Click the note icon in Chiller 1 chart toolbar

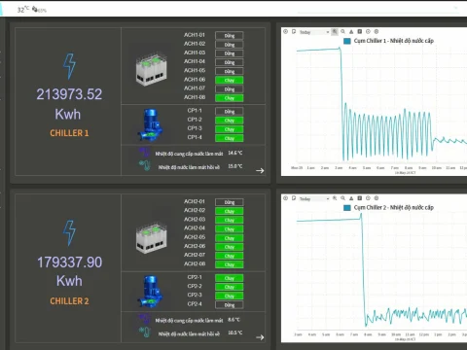point(294,31)
